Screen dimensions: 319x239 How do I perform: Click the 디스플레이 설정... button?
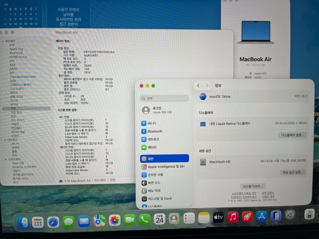(x=292, y=135)
